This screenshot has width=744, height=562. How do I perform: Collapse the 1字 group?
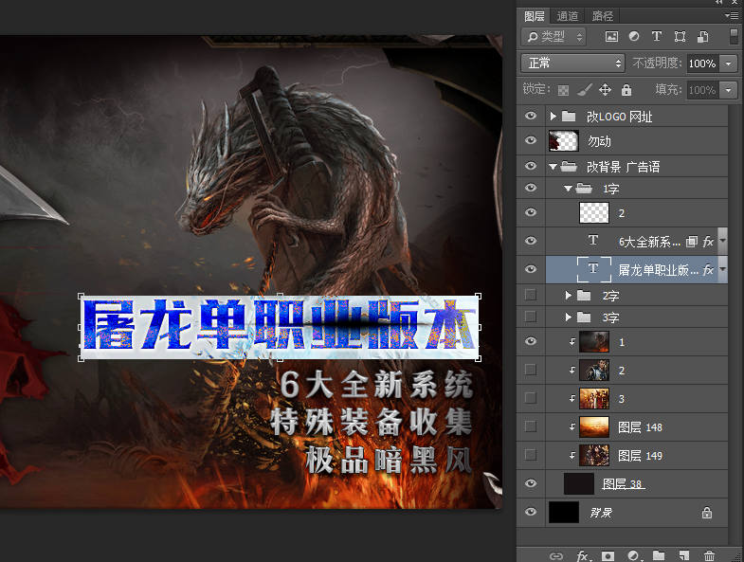[568, 189]
